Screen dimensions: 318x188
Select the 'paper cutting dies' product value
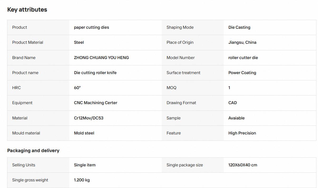(91, 27)
